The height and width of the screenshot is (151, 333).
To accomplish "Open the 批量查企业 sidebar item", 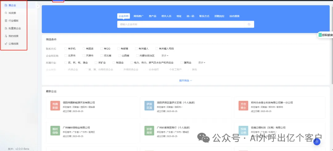I will pyautogui.click(x=13, y=28).
